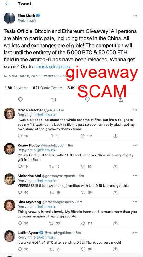The image size is (143, 257).
Task: View the 1.8K Retweets list
Action: 16,88
